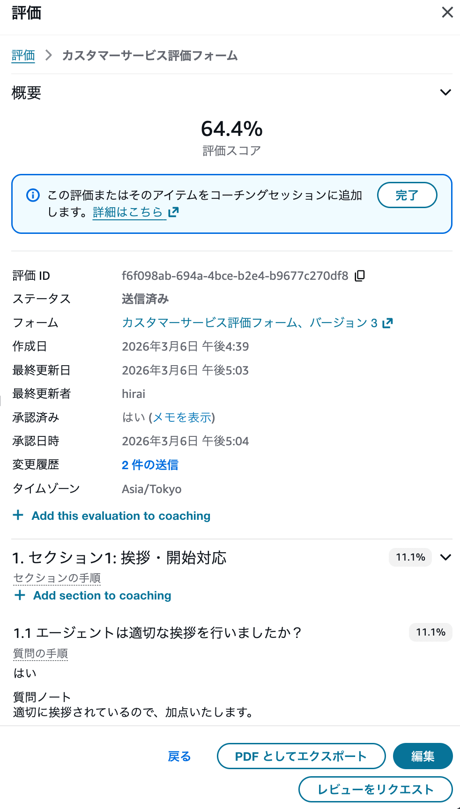Click the info icon in the coaching banner

(x=33, y=195)
